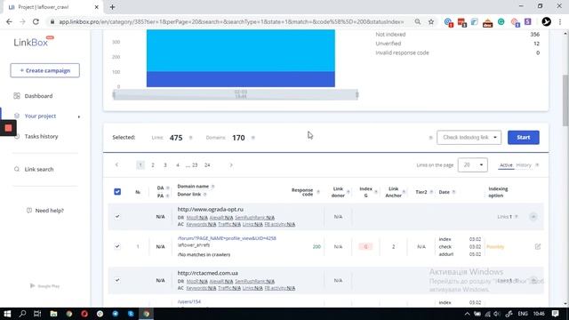Click the Link search magnifier icon

point(17,169)
